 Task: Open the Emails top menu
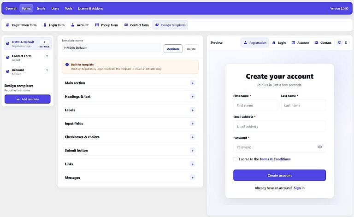point(41,8)
